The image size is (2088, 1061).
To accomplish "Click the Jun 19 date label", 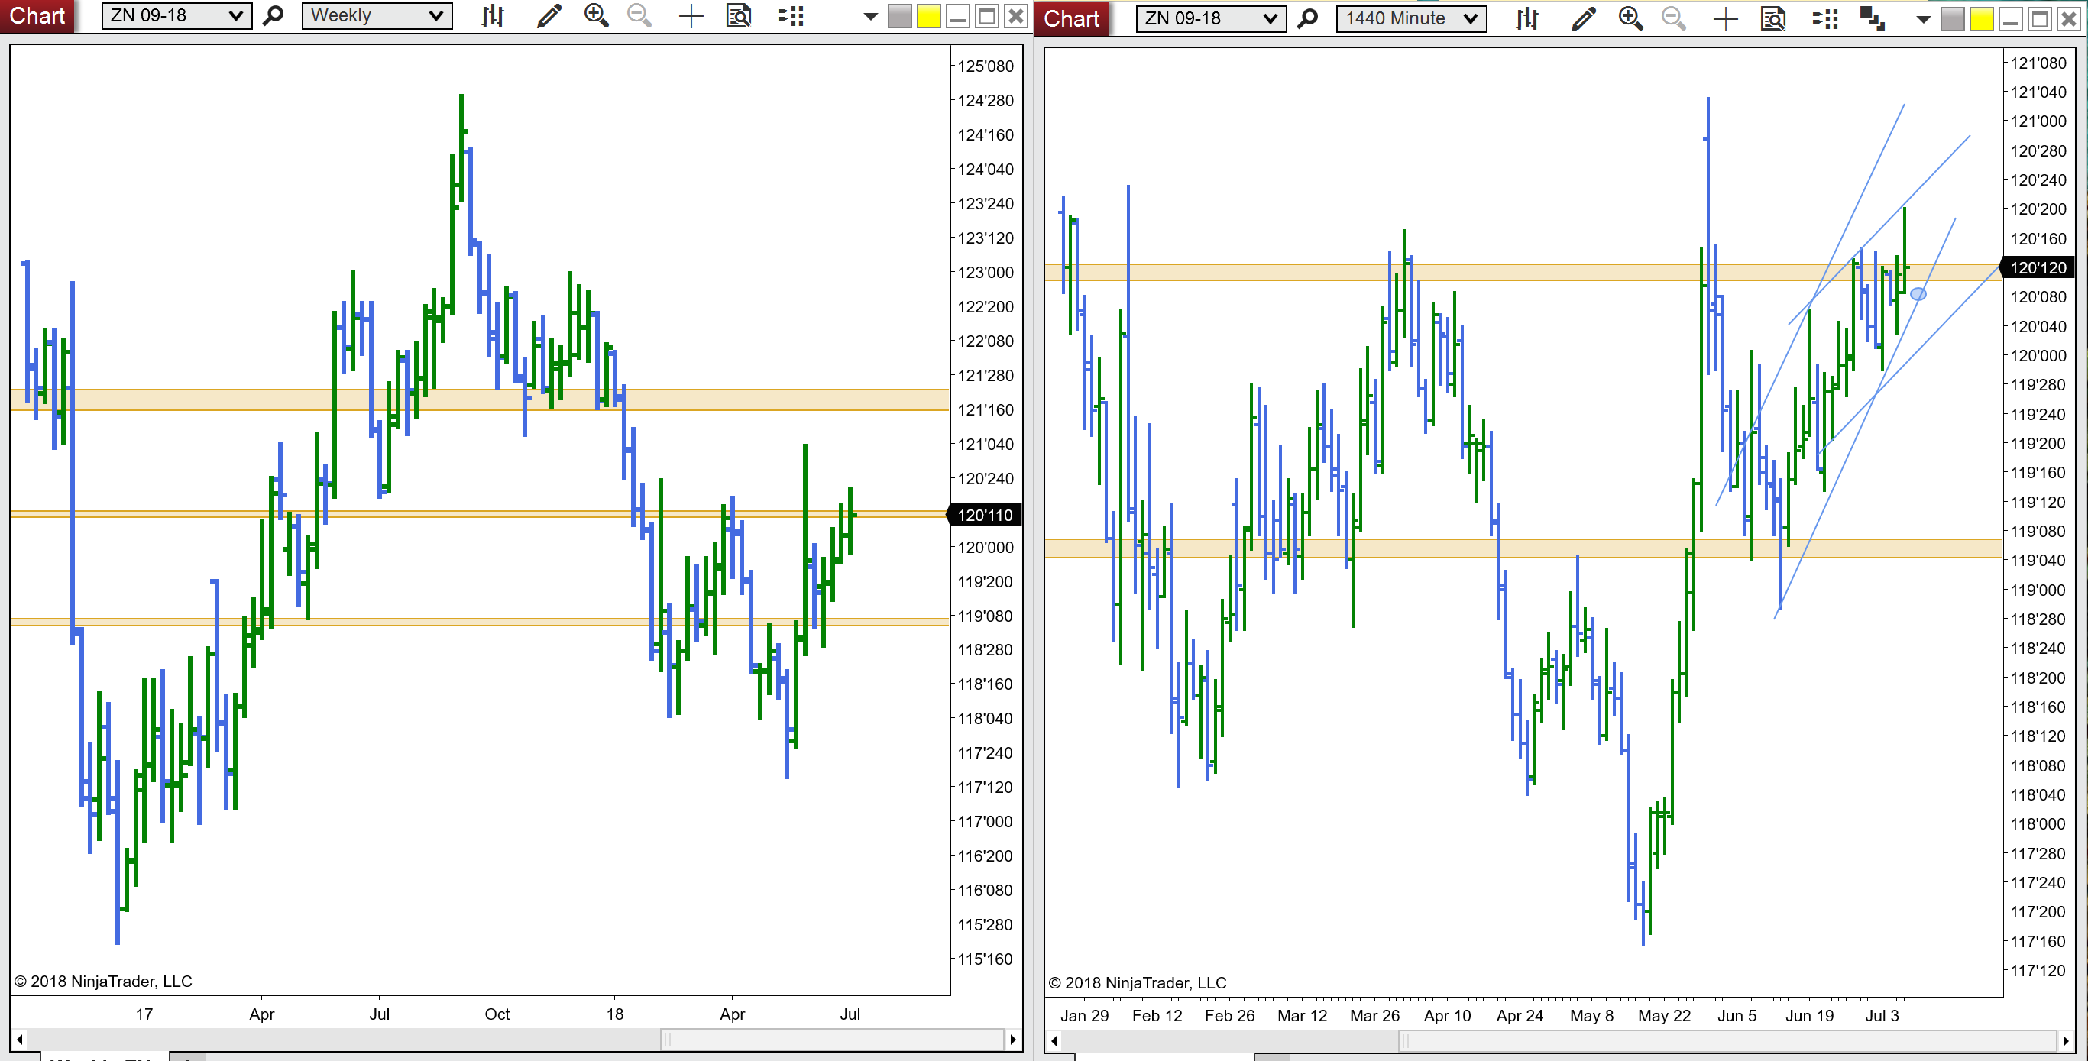I will [x=1809, y=1016].
